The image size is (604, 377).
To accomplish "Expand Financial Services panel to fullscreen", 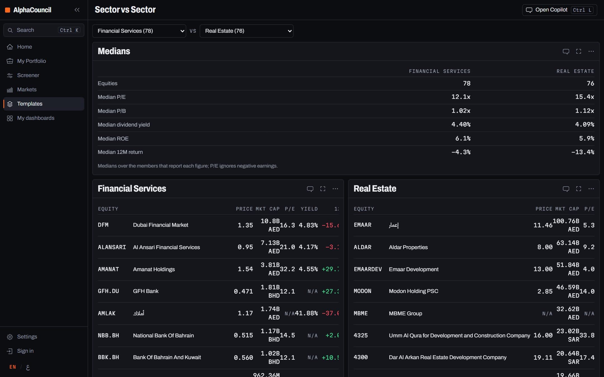I will coord(323,189).
